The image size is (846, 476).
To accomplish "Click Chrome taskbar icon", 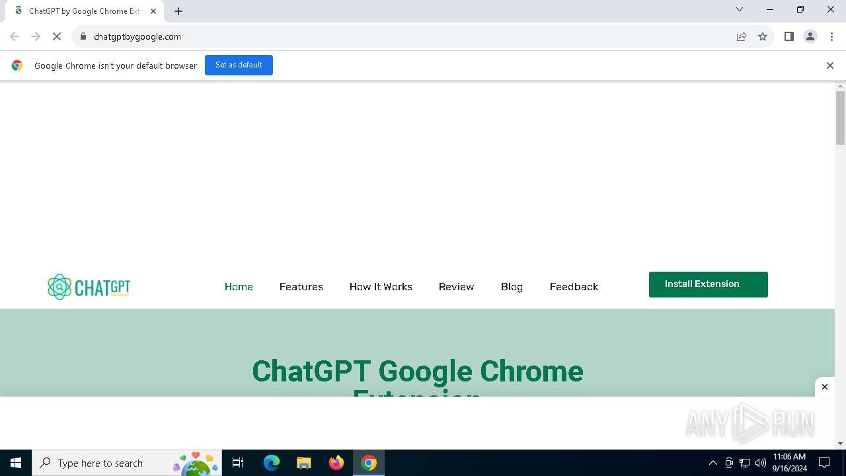I will coord(369,463).
